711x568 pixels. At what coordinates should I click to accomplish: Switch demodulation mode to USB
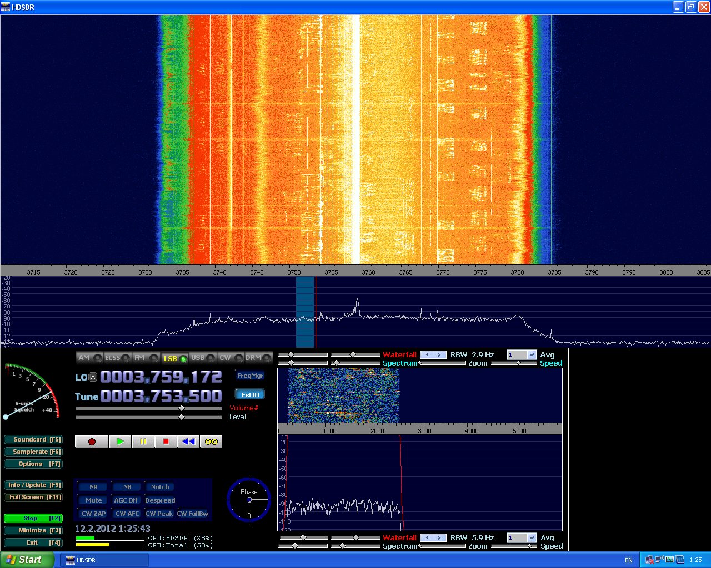coord(202,358)
